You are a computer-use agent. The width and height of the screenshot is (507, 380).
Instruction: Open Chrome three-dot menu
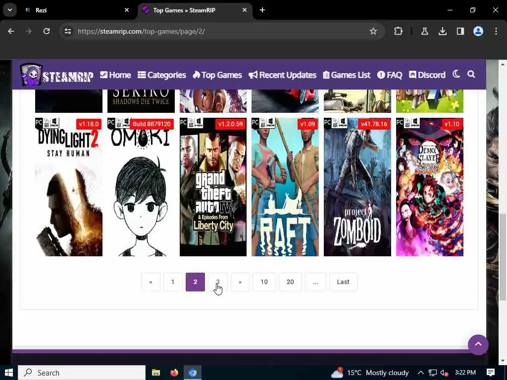point(496,31)
